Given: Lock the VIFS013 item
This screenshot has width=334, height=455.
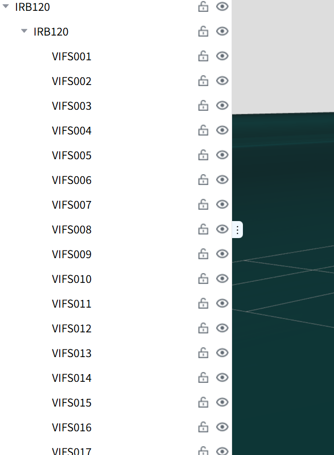Looking at the screenshot, I should [203, 353].
